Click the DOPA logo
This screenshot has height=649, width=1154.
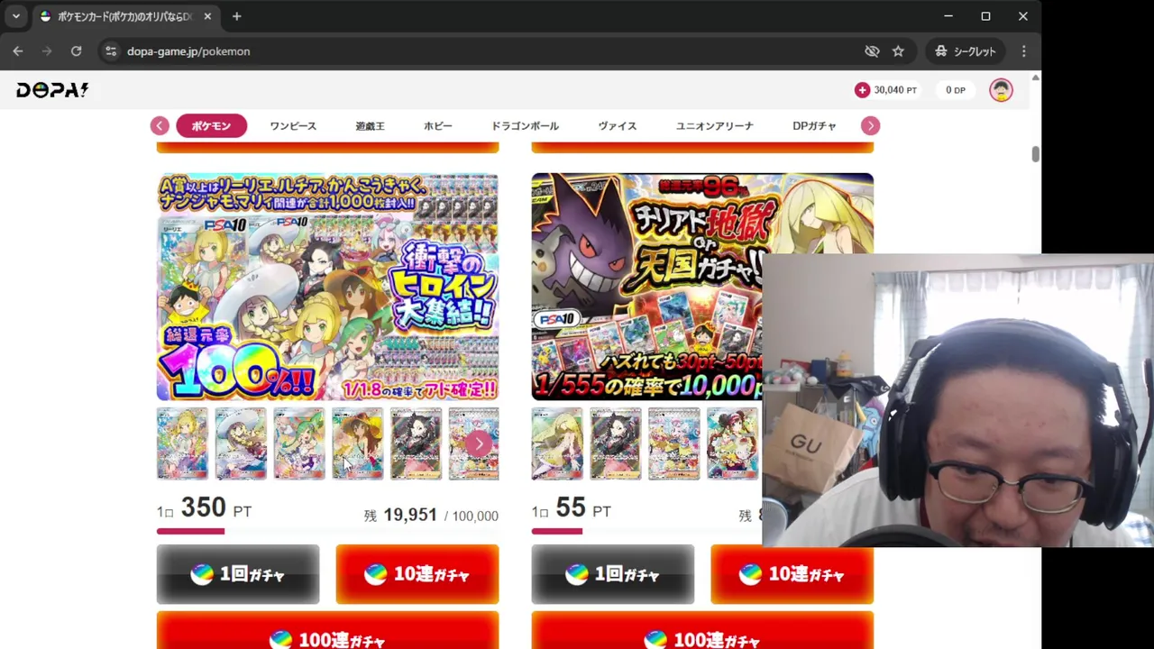click(52, 90)
